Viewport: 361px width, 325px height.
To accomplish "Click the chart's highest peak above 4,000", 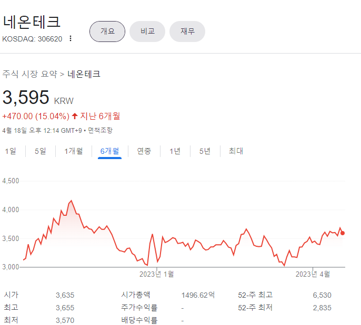I will (x=71, y=201).
